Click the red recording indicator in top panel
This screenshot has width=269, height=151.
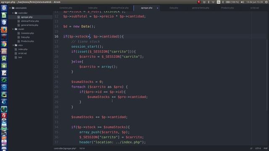tap(199, 2)
